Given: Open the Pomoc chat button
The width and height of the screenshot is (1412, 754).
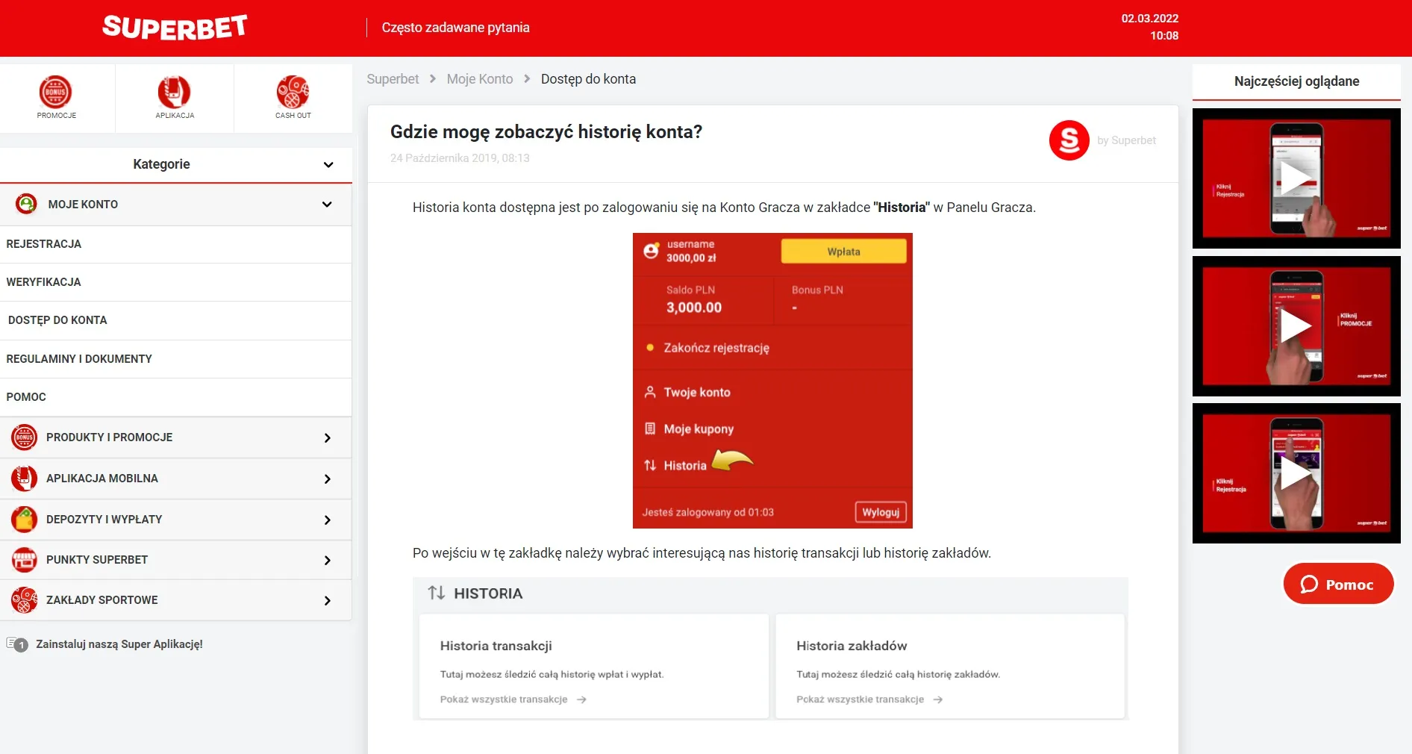Looking at the screenshot, I should (1337, 584).
